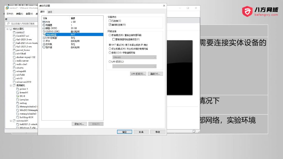The image size is (283, 159).
Task: Select the 声卡 sound card icon
Action: coord(44,41)
